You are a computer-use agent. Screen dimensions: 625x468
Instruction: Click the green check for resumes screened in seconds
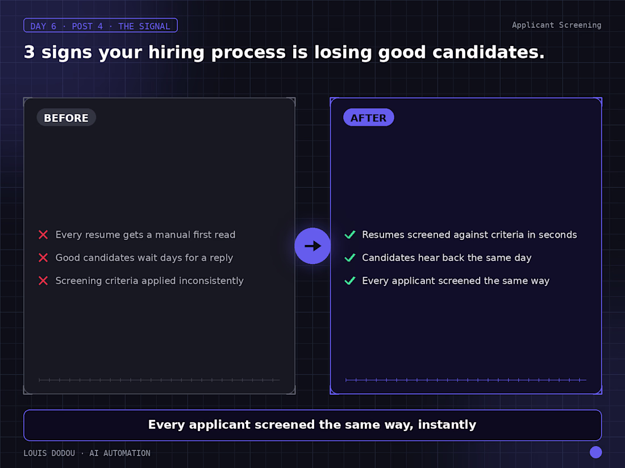pyautogui.click(x=349, y=235)
